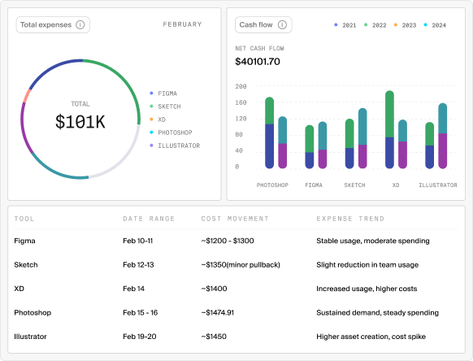This screenshot has width=473, height=361.
Task: Click the ~$1200 - $1300 cost cell
Action: coord(228,241)
